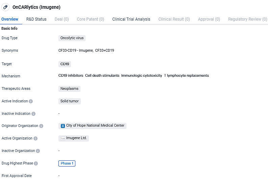This screenshot has width=268, height=180.
Task: Click info icon next to Active Organization
Action: 35,138
